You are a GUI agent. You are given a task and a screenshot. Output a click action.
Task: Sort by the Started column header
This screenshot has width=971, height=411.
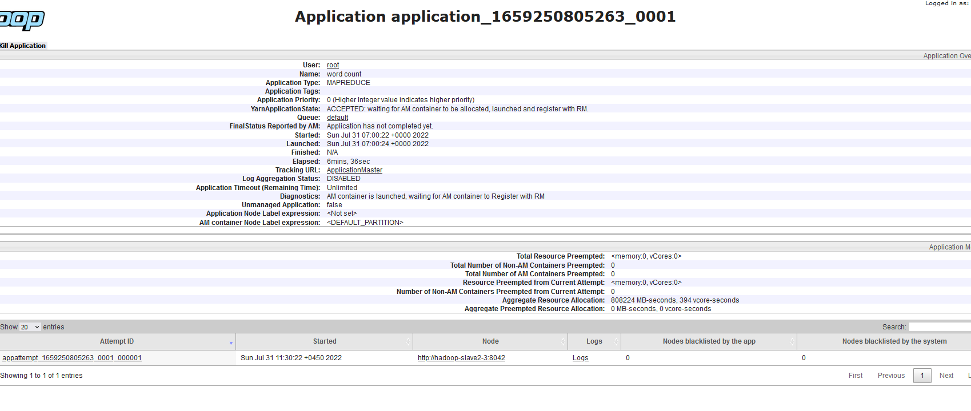324,341
